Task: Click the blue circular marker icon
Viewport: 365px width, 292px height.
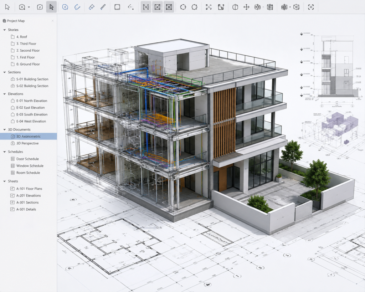Action: 65,7
